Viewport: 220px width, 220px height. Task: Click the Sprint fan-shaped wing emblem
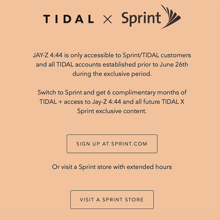coord(171,17)
